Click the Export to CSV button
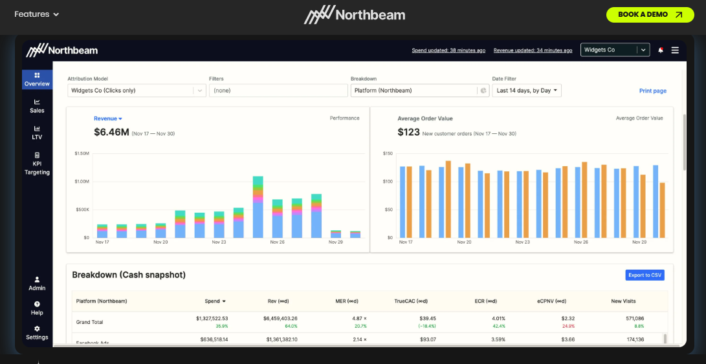 click(x=645, y=275)
